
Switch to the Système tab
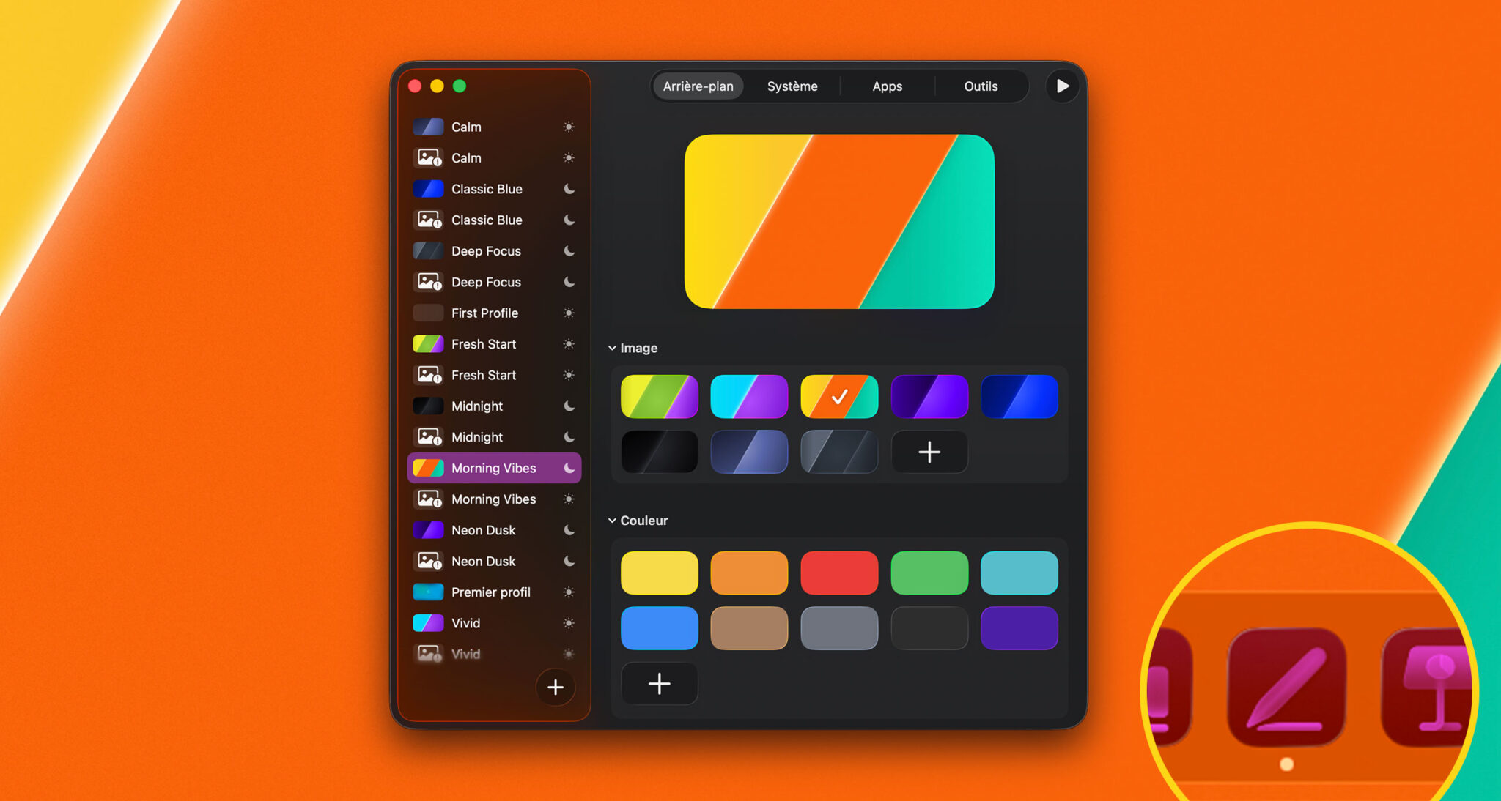coord(792,86)
